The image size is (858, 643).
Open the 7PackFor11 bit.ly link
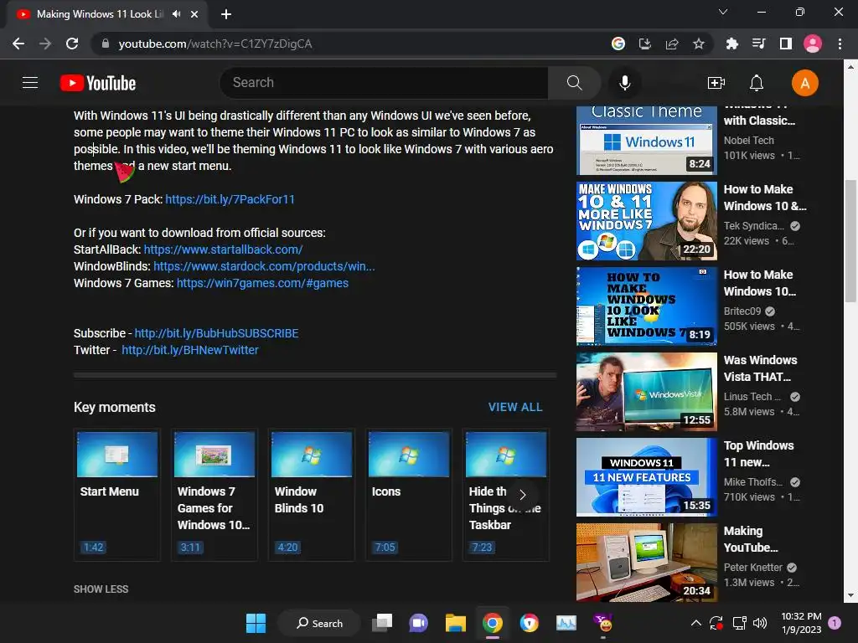230,199
